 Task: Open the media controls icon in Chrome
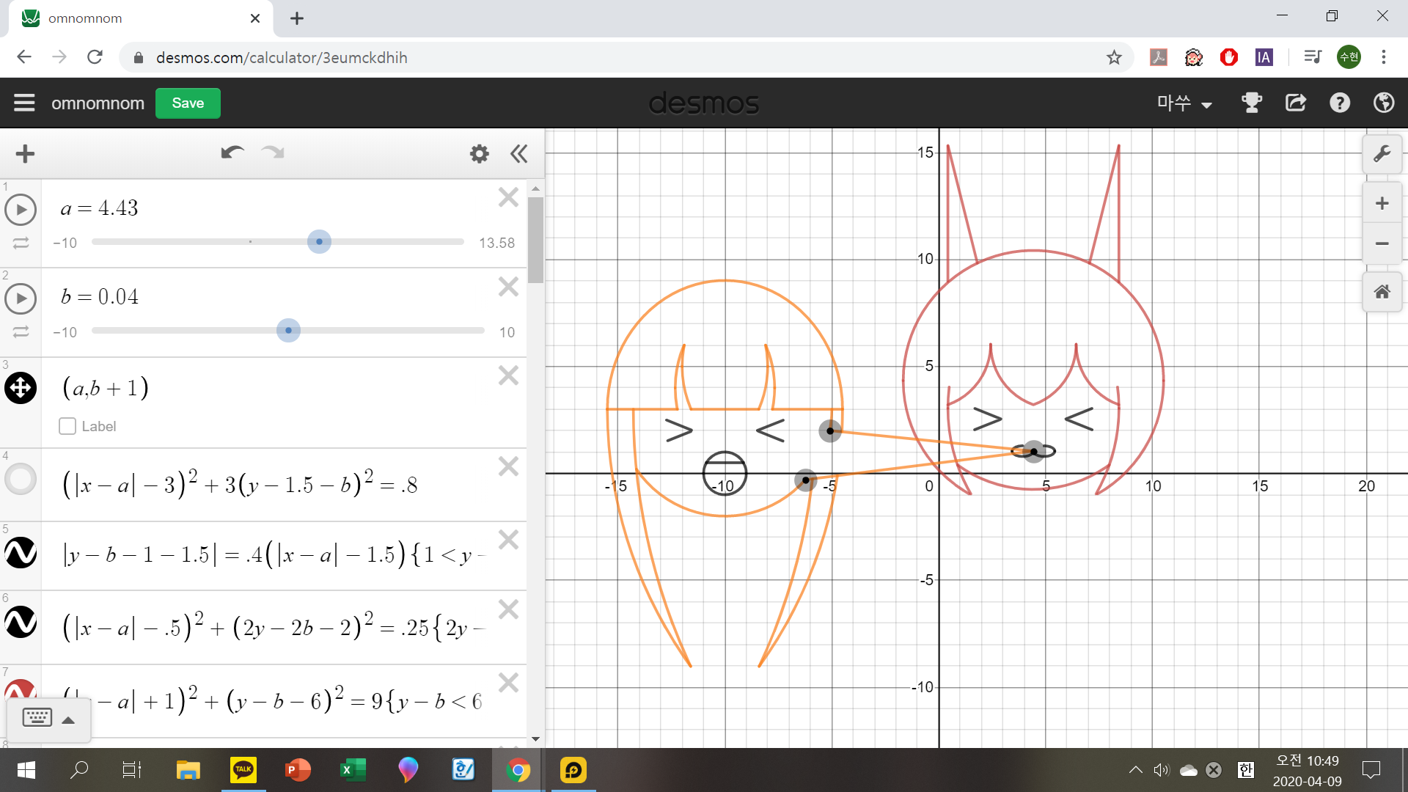coord(1313,57)
